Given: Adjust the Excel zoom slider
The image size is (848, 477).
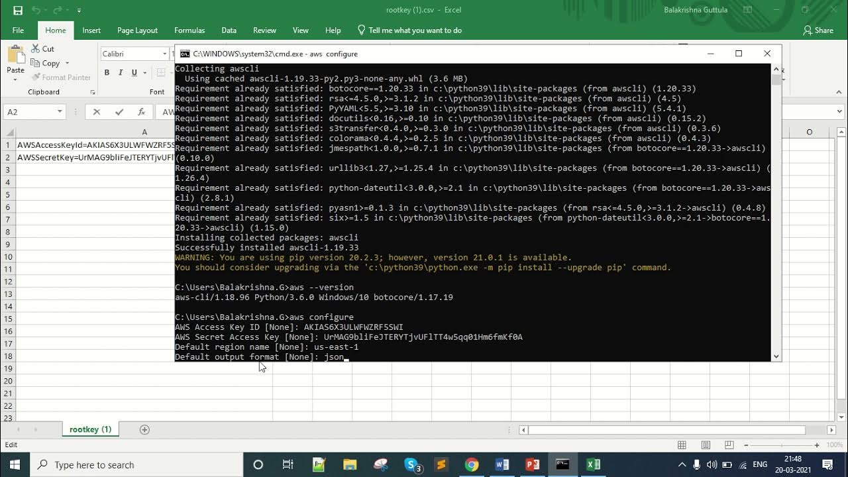Looking at the screenshot, I should pos(782,445).
